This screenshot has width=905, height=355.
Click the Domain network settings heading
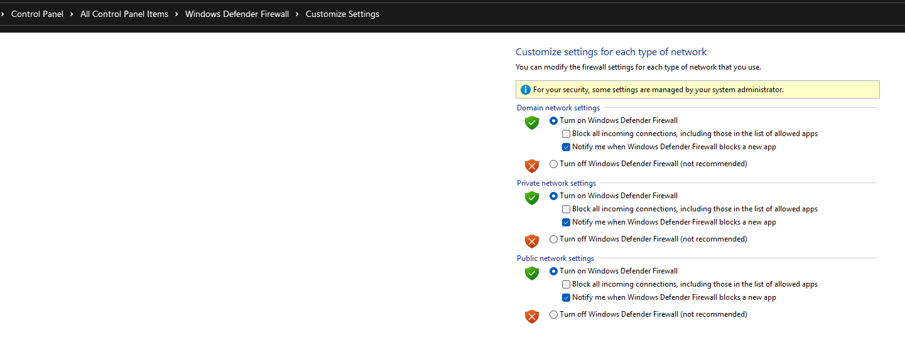tap(558, 108)
